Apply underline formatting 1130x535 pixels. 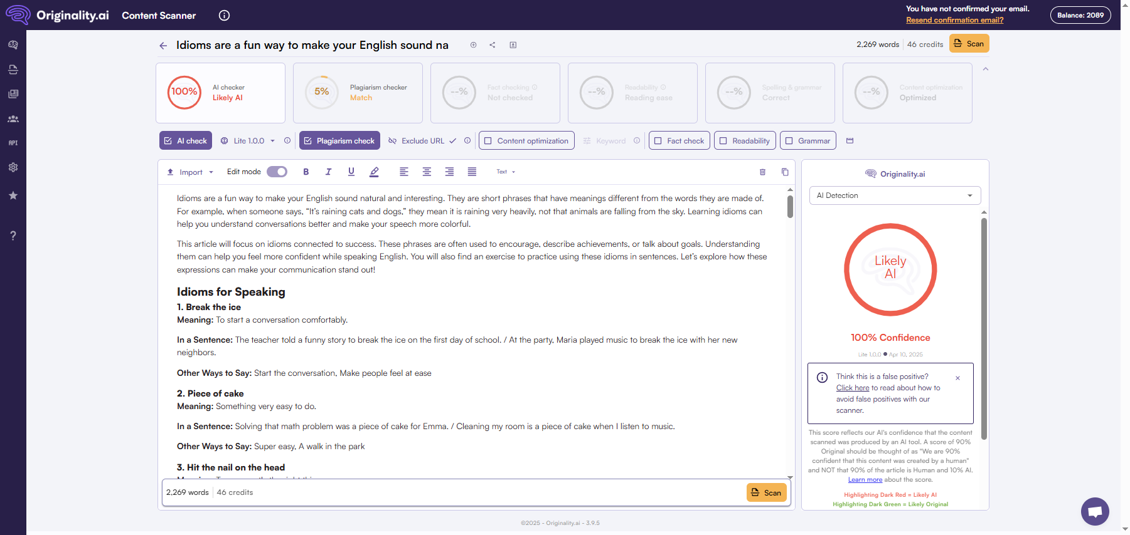click(x=351, y=172)
